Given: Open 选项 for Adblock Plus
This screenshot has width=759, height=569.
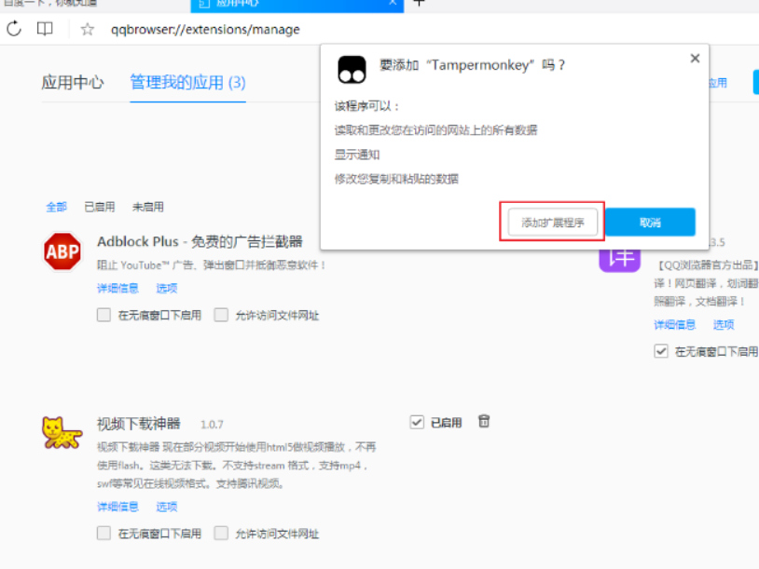Looking at the screenshot, I should (x=167, y=288).
